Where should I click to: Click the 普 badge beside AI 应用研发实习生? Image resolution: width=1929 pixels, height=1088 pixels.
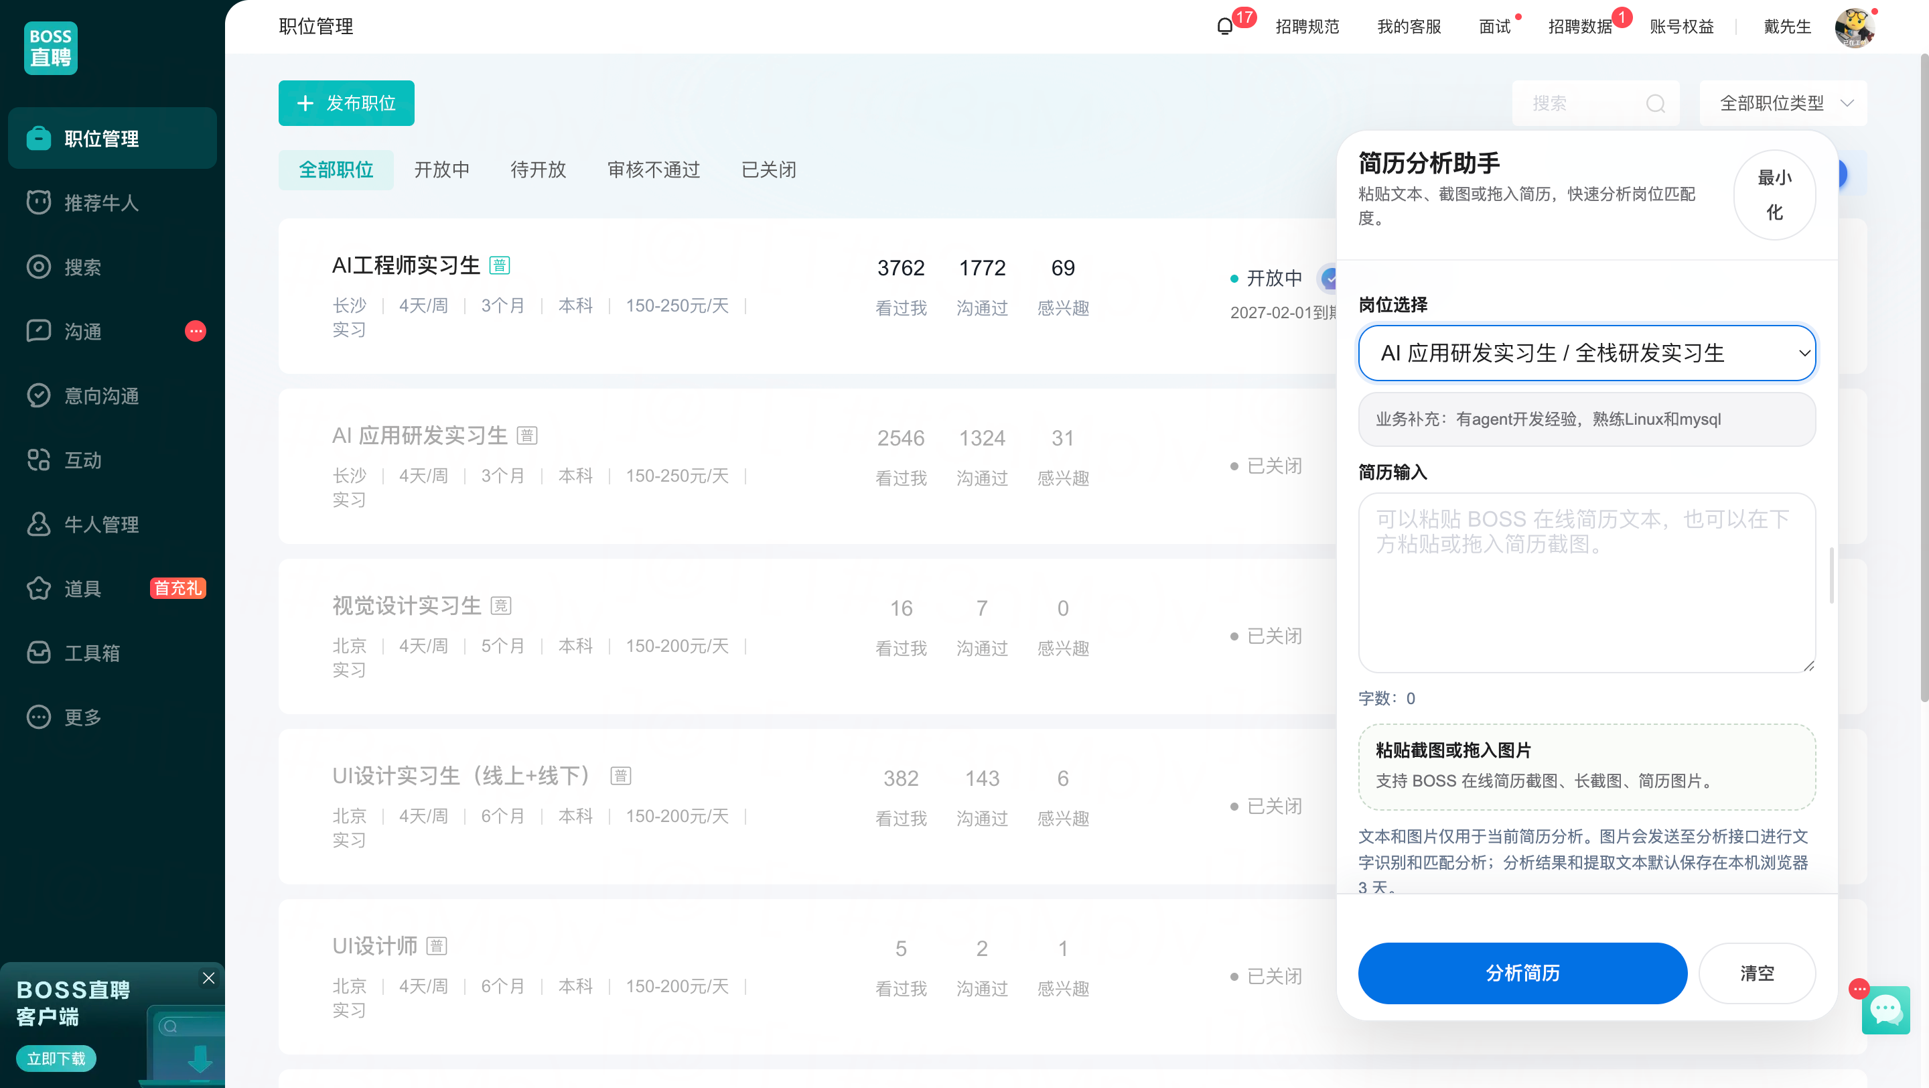pyautogui.click(x=527, y=435)
